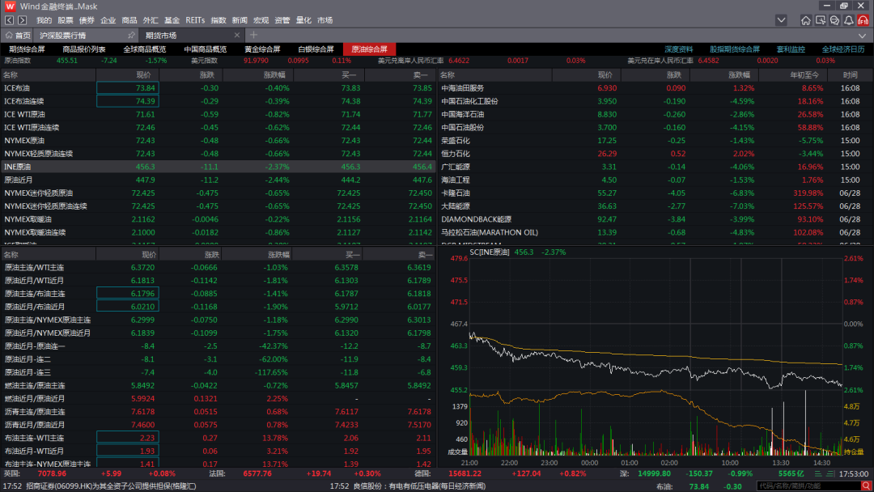Expand the tab list chevron

click(x=862, y=36)
